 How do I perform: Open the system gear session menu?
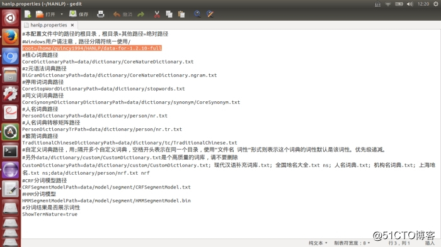[x=436, y=4]
